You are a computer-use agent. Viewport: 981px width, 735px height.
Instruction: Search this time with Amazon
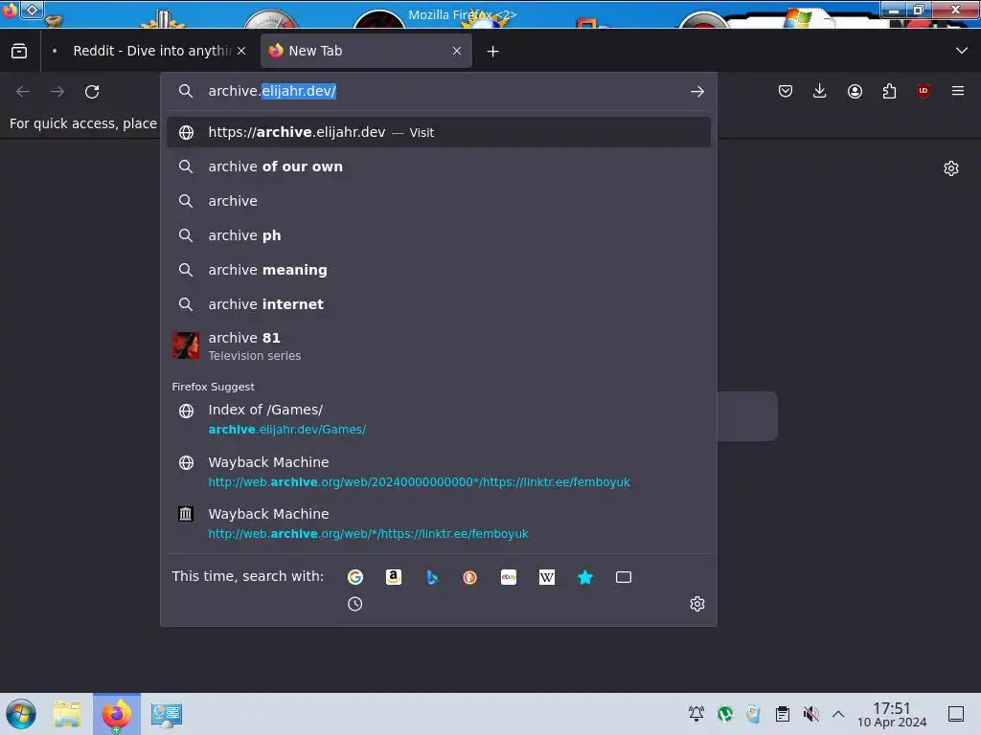coord(394,577)
